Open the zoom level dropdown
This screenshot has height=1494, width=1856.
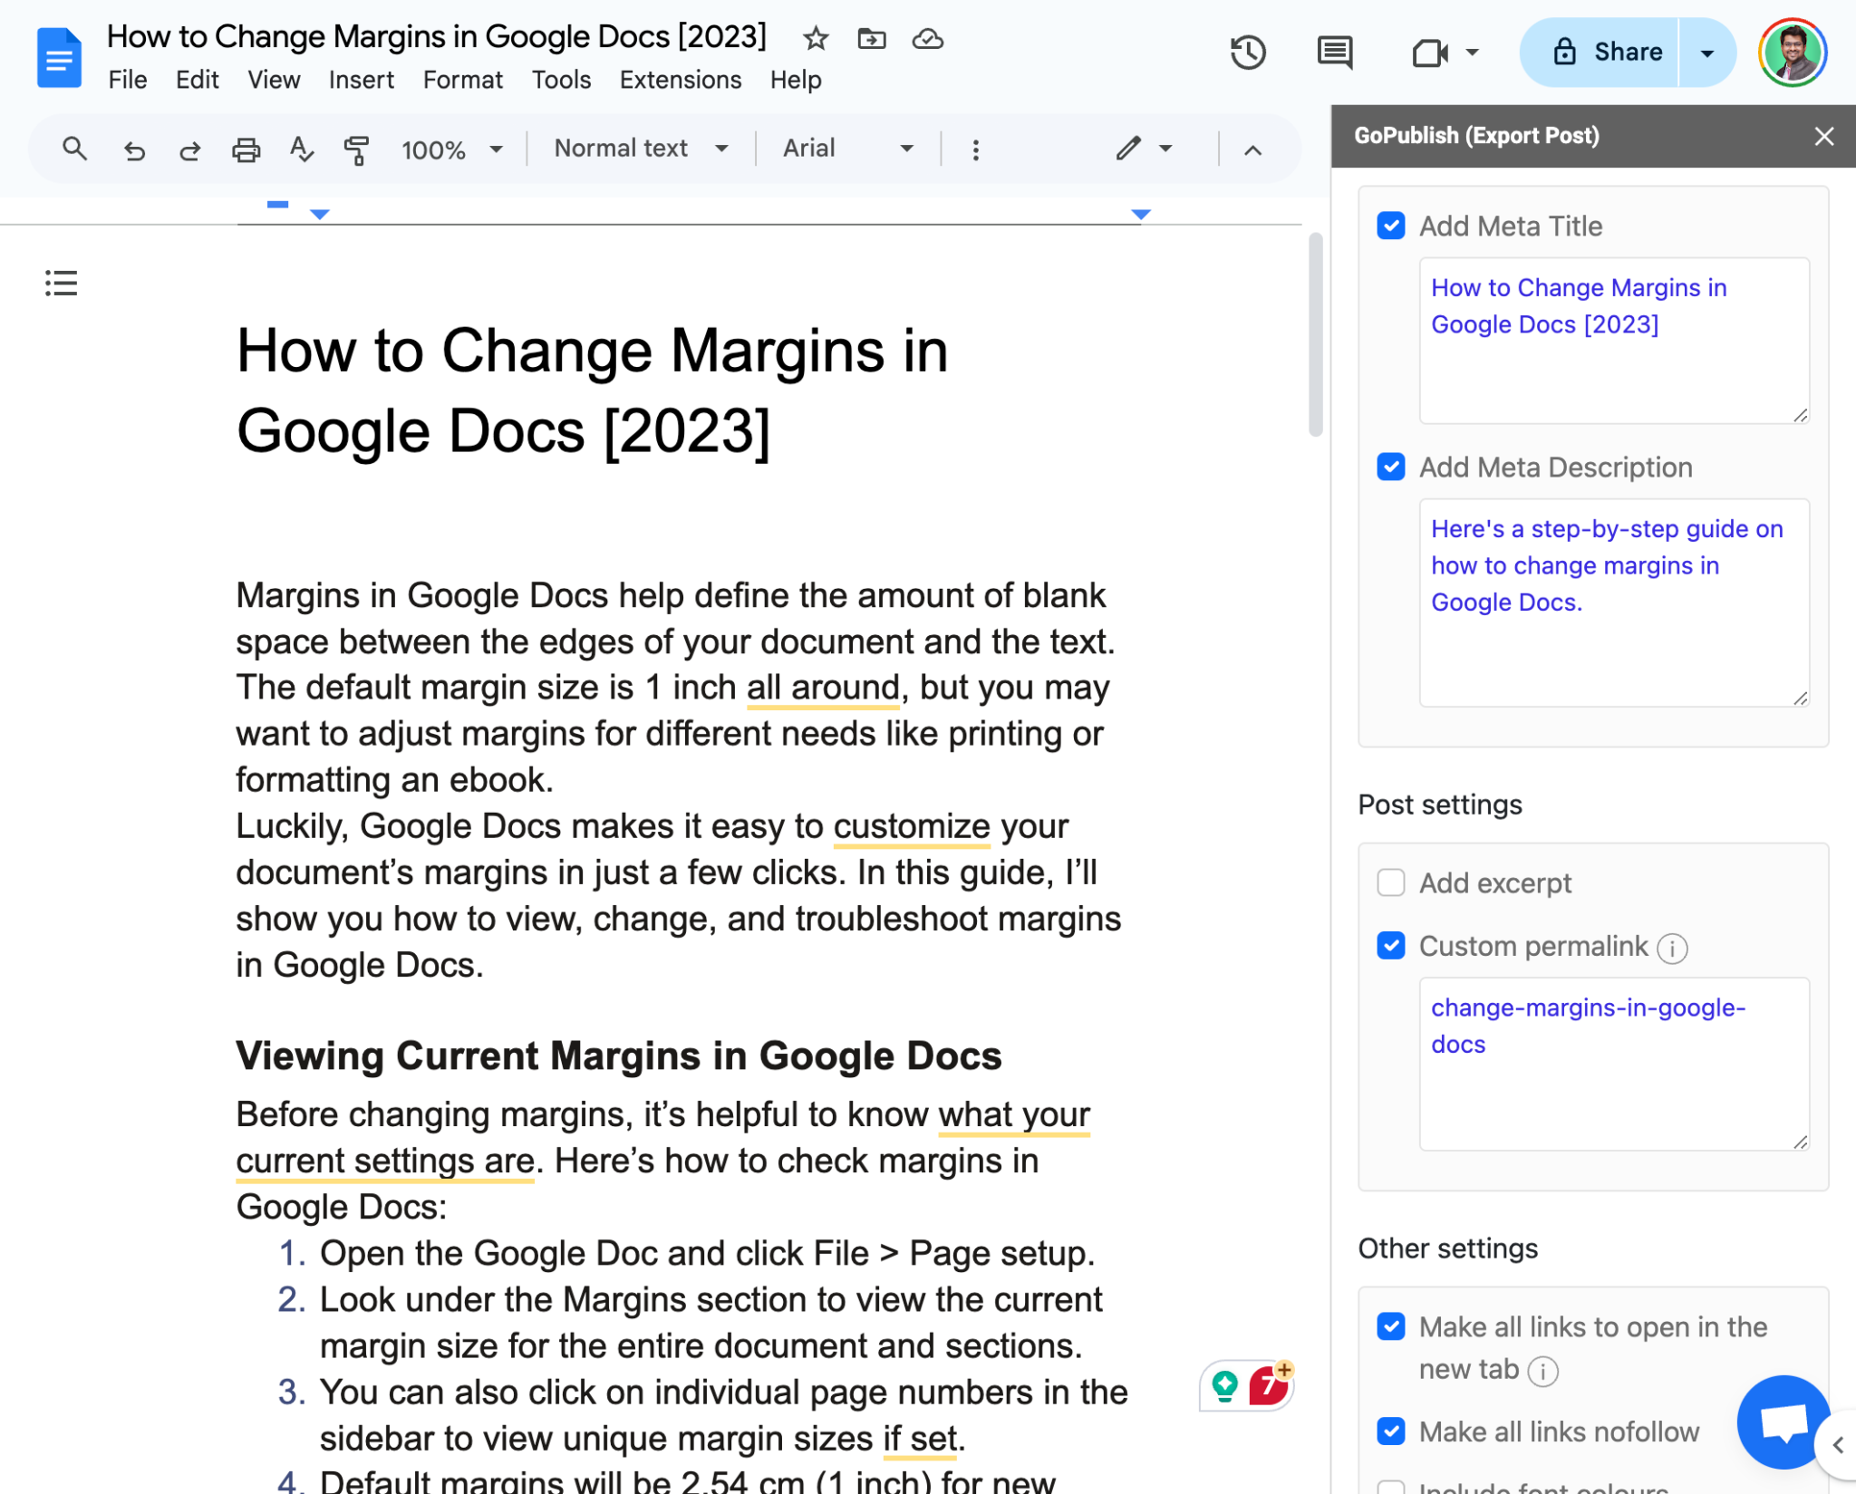point(454,149)
